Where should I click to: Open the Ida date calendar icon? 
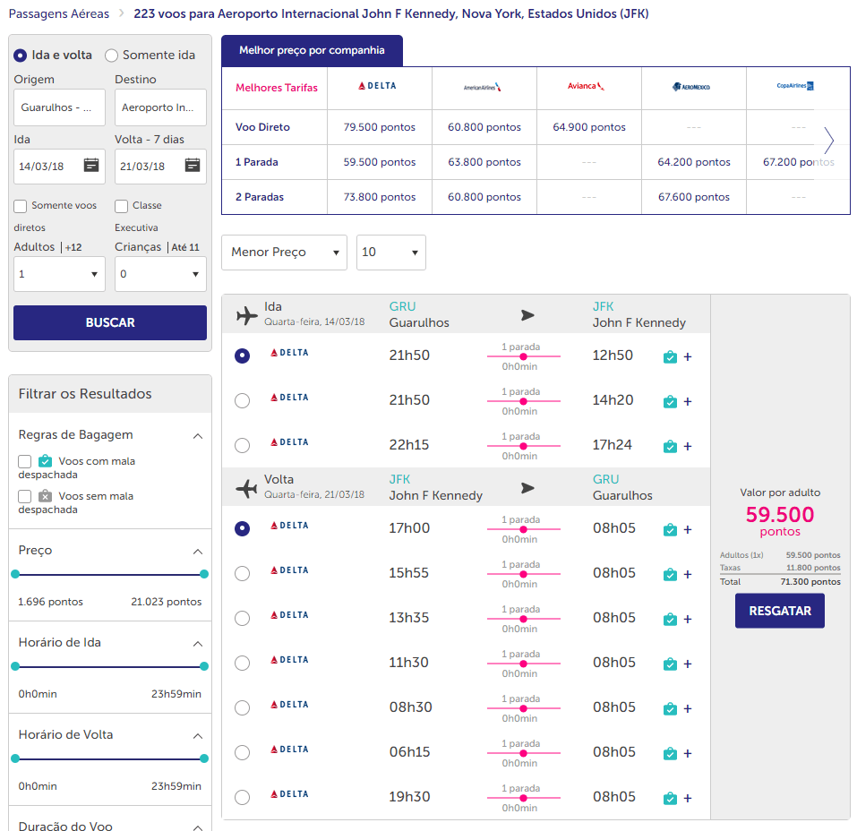(x=91, y=165)
